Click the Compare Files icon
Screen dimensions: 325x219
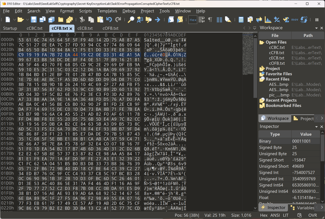[x=250, y=20]
